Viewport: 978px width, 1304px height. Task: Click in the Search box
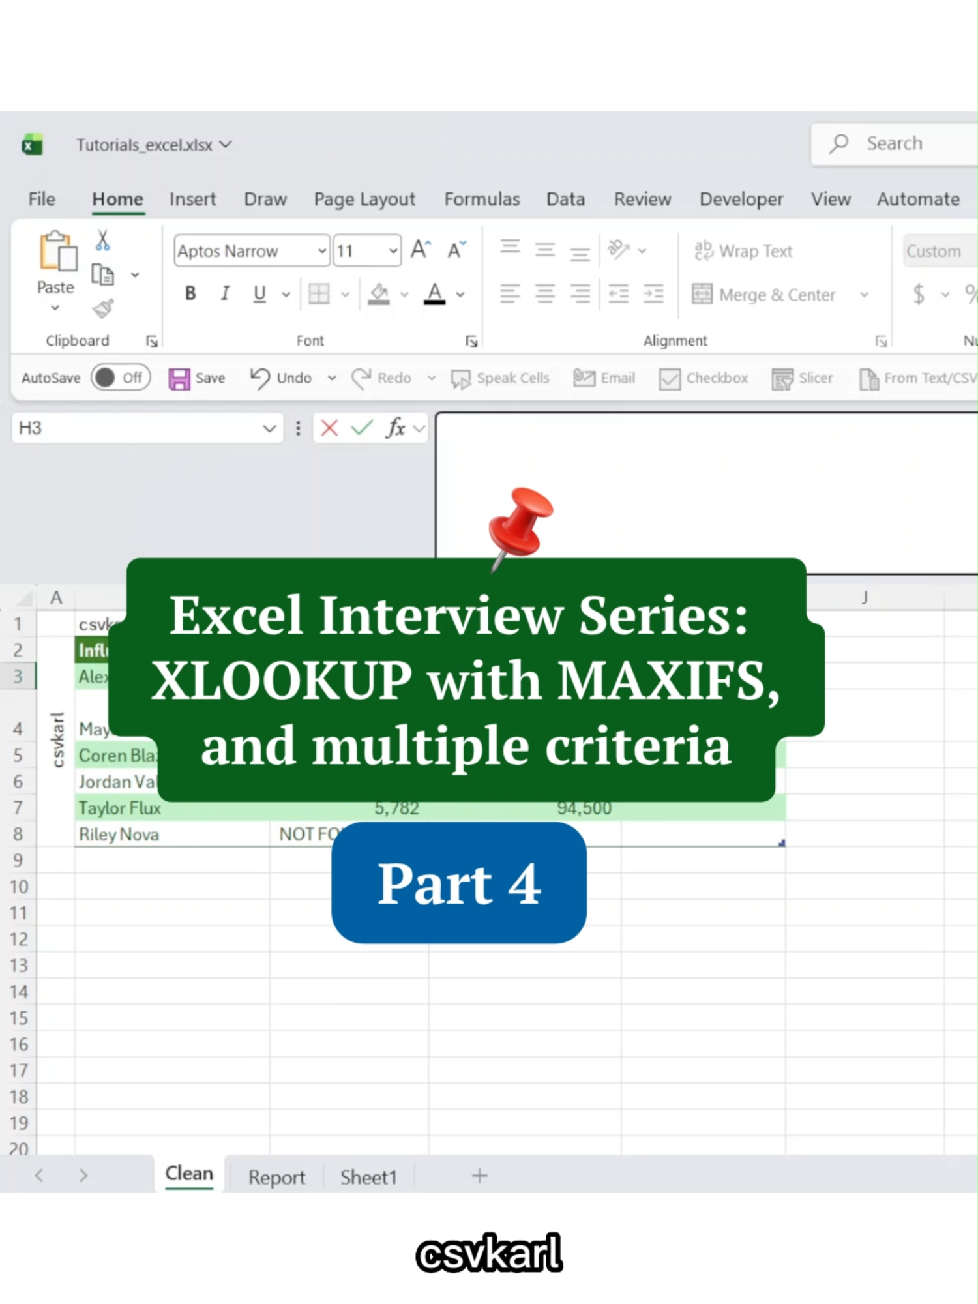tap(894, 143)
